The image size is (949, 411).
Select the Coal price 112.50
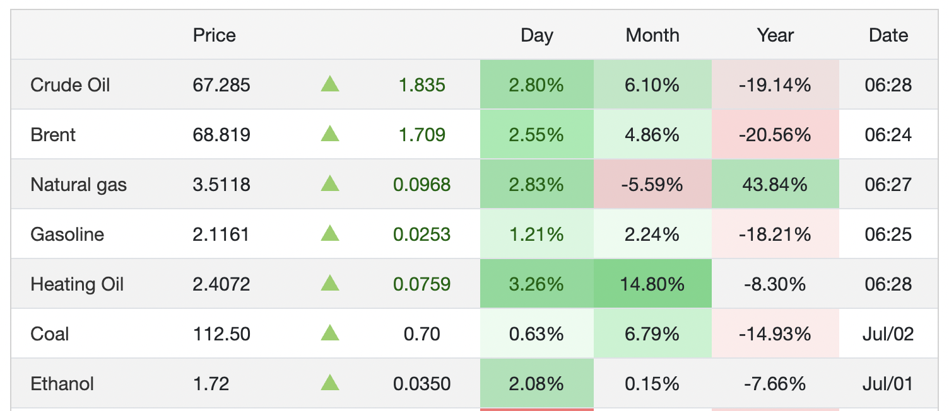tap(221, 334)
